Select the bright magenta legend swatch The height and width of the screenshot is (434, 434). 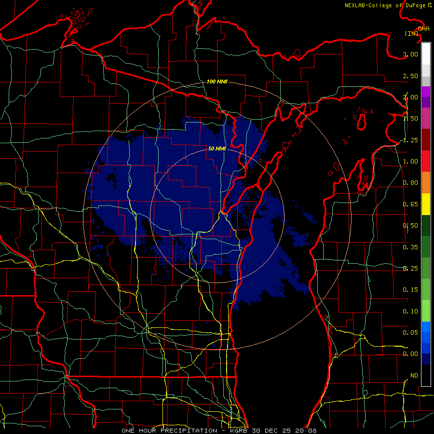click(x=426, y=92)
